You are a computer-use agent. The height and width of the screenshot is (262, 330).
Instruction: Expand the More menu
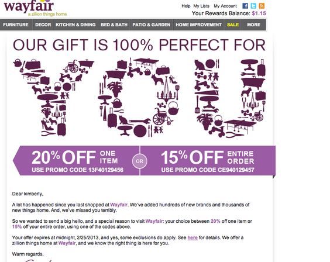pos(253,25)
